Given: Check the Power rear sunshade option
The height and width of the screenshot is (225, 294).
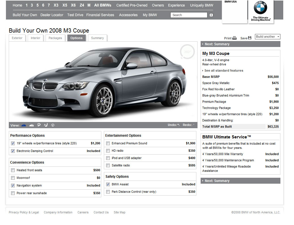Looking at the screenshot, I should coord(13,193).
